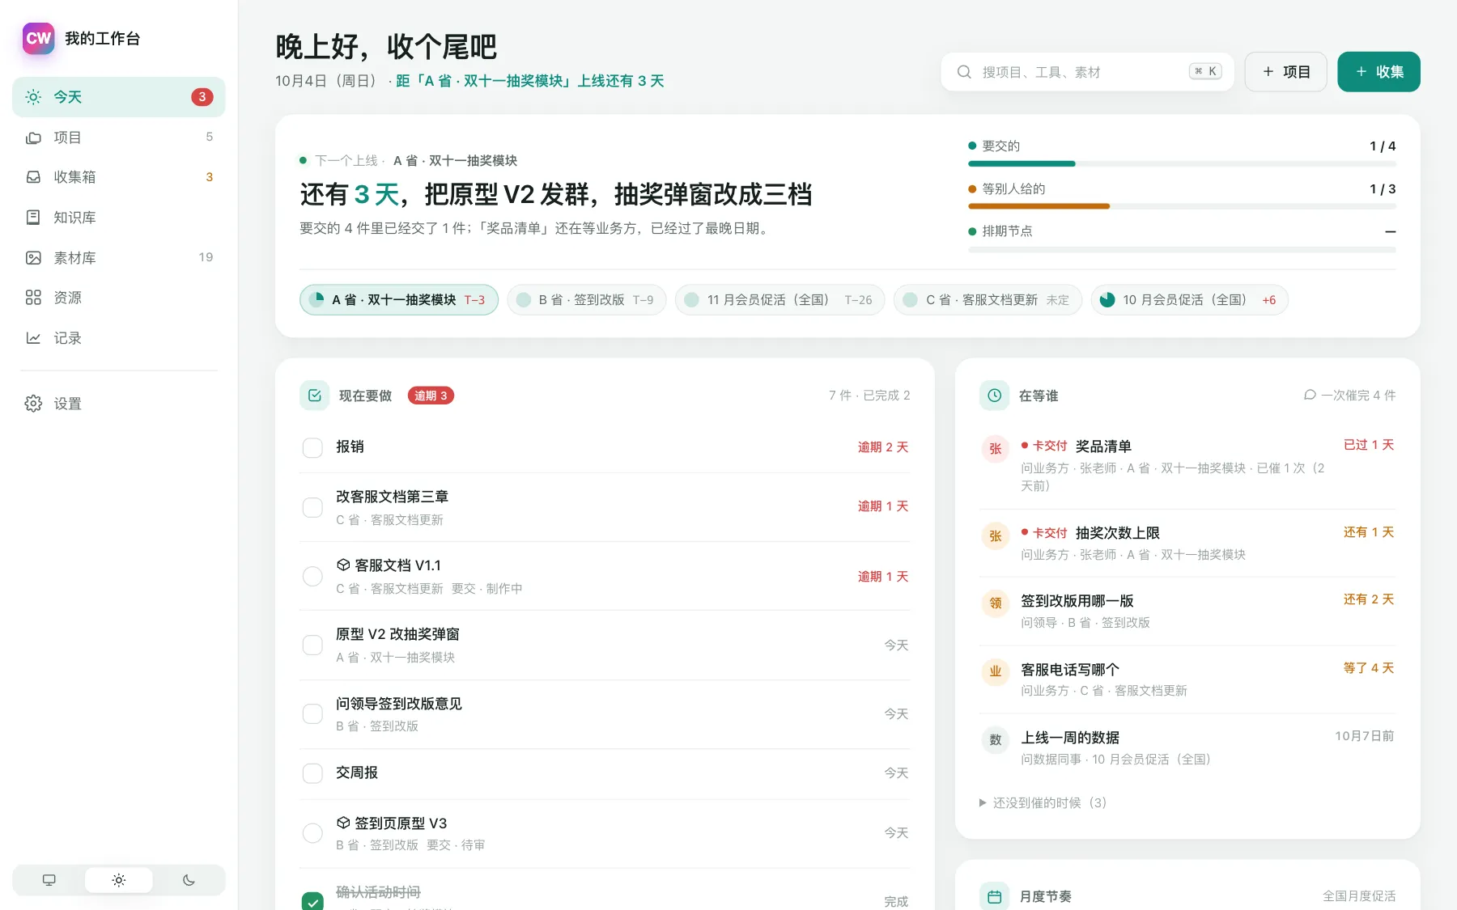Select the B 省·签到改版 project chip
Screen dimensions: 1457x910
click(x=587, y=300)
